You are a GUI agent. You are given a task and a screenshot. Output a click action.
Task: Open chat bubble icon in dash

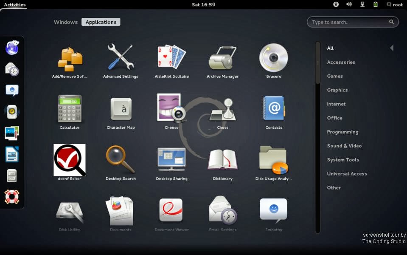(x=12, y=91)
